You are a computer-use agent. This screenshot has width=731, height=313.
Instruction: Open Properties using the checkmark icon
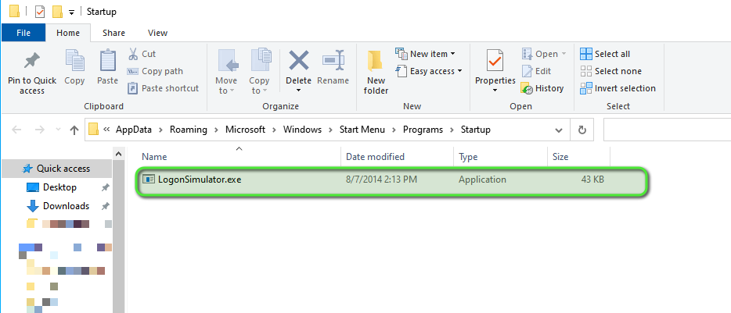pyautogui.click(x=495, y=62)
